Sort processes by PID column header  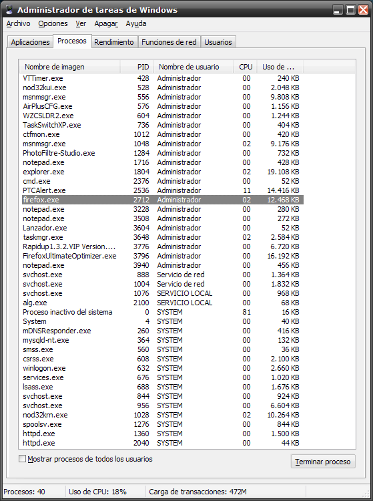137,67
